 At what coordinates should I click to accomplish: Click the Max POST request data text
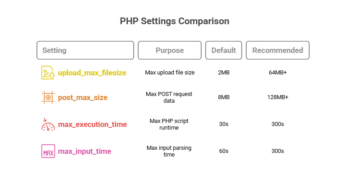click(169, 97)
